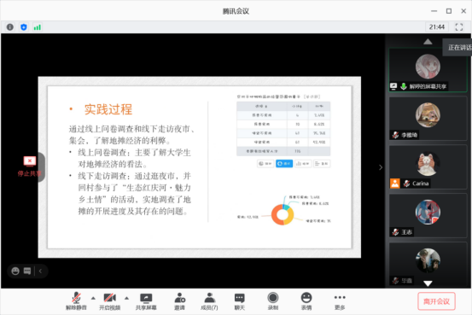Open the meeting info icon
The height and width of the screenshot is (315, 472).
(10, 27)
